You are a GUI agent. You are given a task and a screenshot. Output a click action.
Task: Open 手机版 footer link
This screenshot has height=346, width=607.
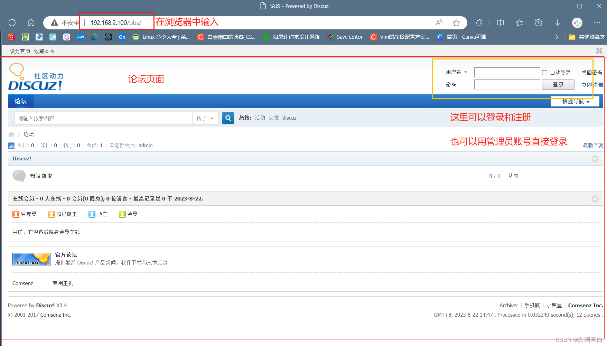532,306
